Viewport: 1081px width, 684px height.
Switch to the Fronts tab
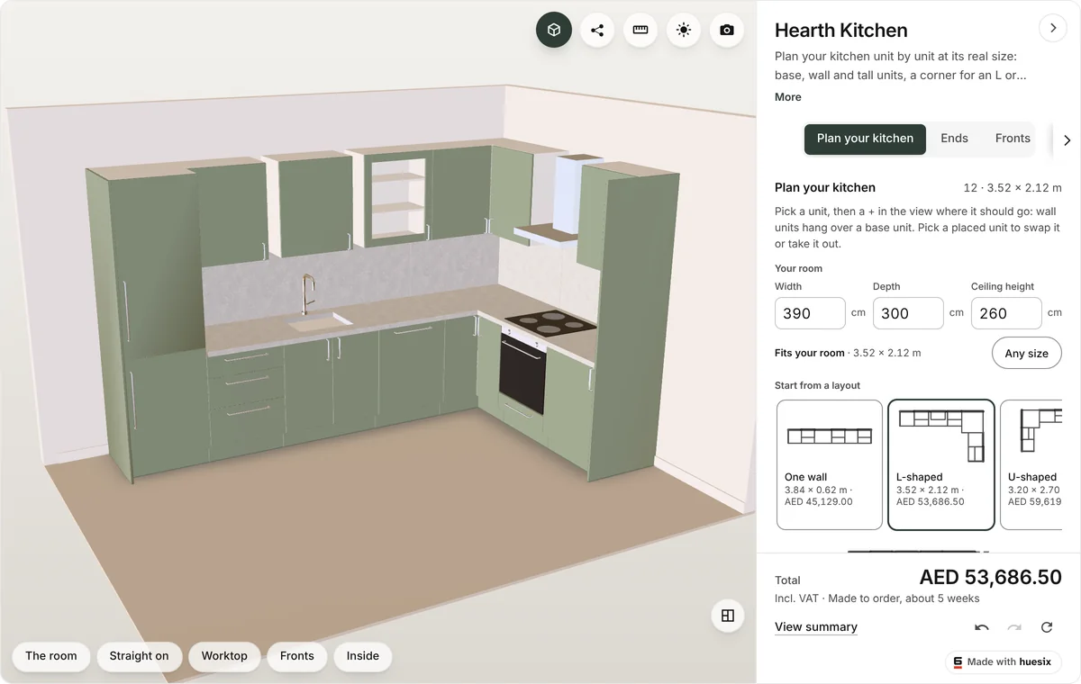[1013, 139]
